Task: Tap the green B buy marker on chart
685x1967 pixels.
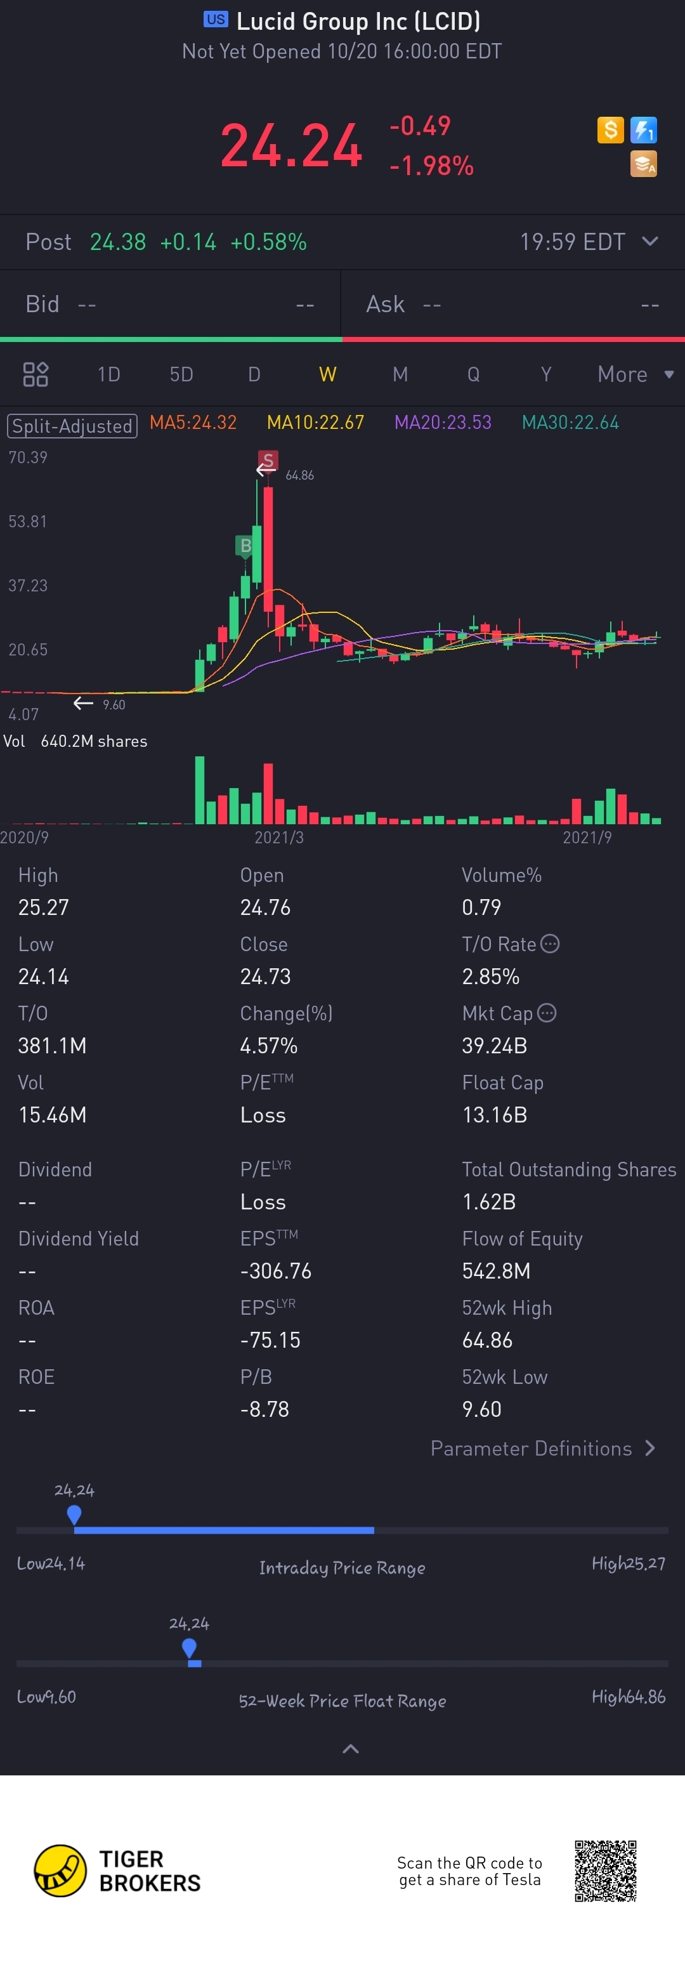Action: click(x=245, y=545)
